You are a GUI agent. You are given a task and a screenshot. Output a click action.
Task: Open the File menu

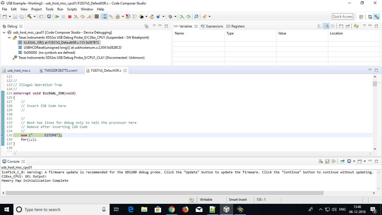tap(4, 9)
